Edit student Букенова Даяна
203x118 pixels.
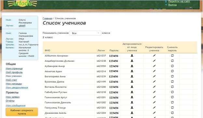(x=154, y=81)
